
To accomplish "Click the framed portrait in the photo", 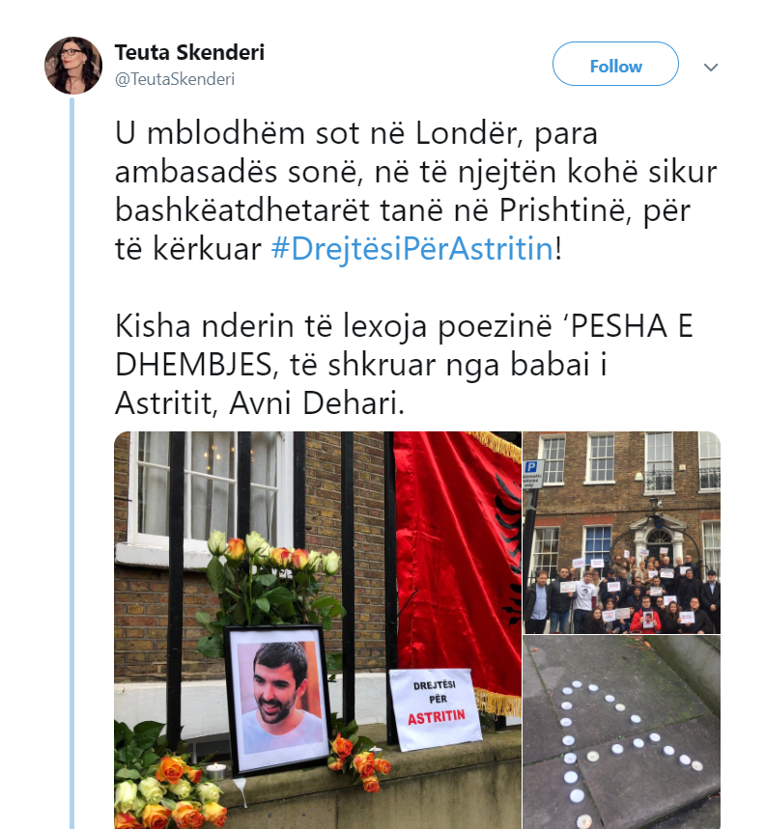I will tap(279, 699).
